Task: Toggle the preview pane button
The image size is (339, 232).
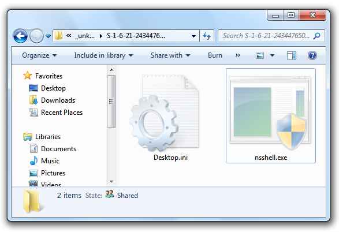Action: [292, 55]
